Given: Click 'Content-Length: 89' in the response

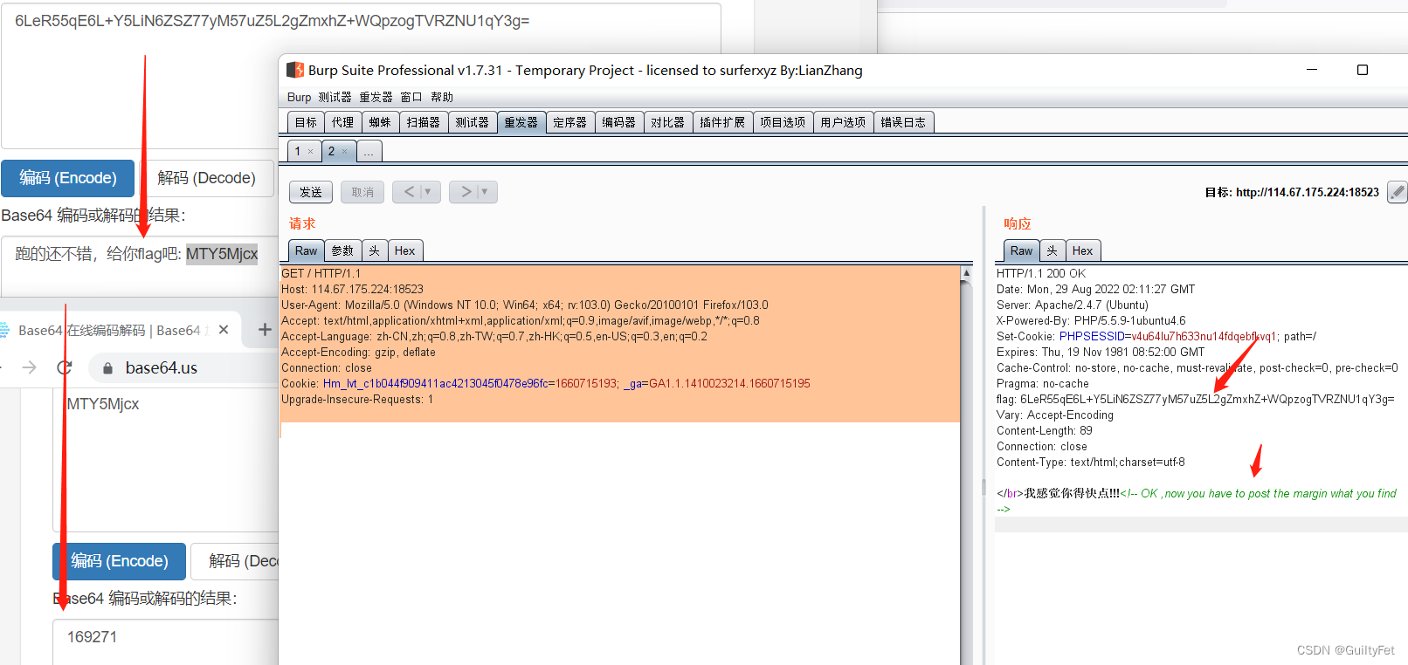Looking at the screenshot, I should 1045,431.
